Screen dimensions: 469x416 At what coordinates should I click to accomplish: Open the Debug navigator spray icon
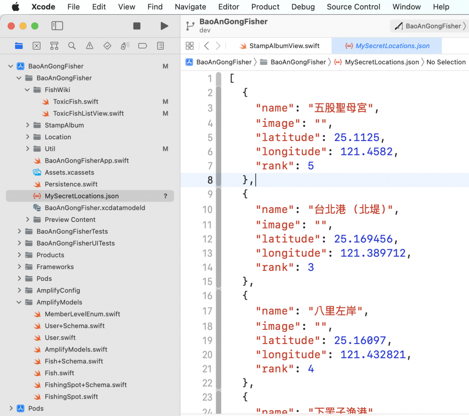[125, 46]
